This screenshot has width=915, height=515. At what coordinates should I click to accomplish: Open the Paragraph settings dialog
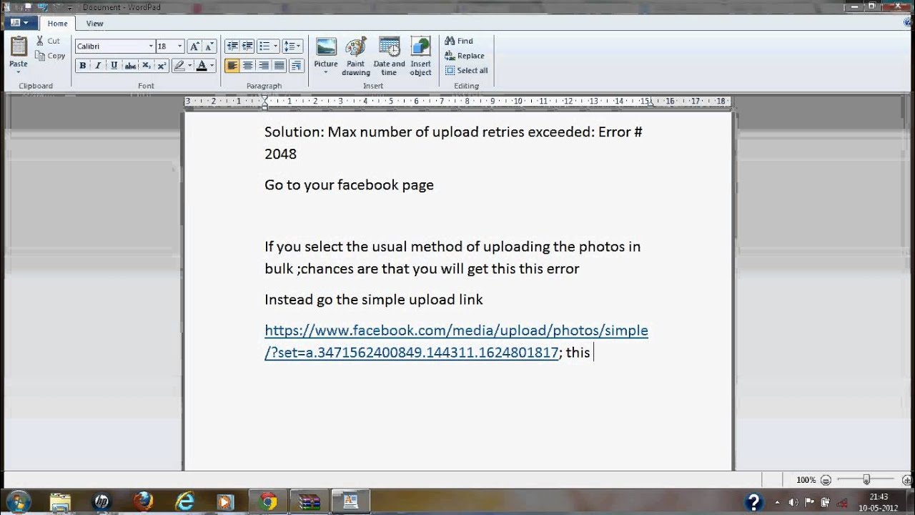click(x=297, y=66)
